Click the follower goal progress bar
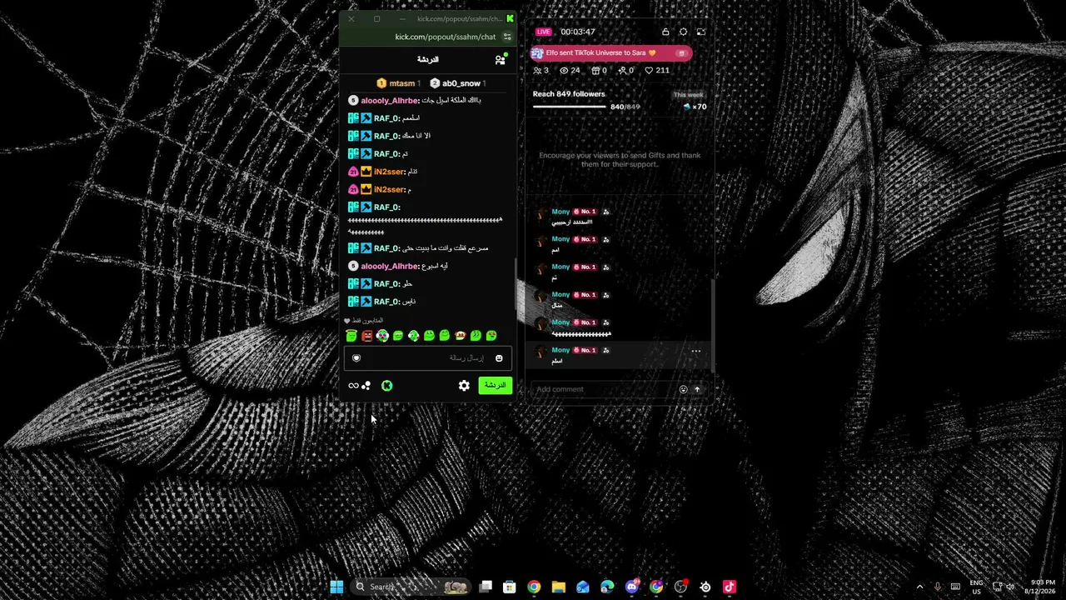This screenshot has height=600, width=1066. [570, 107]
